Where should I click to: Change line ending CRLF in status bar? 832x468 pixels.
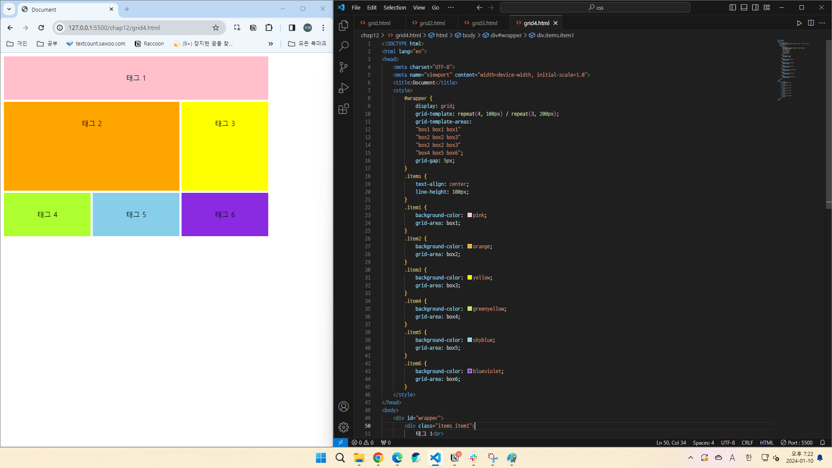pos(747,442)
